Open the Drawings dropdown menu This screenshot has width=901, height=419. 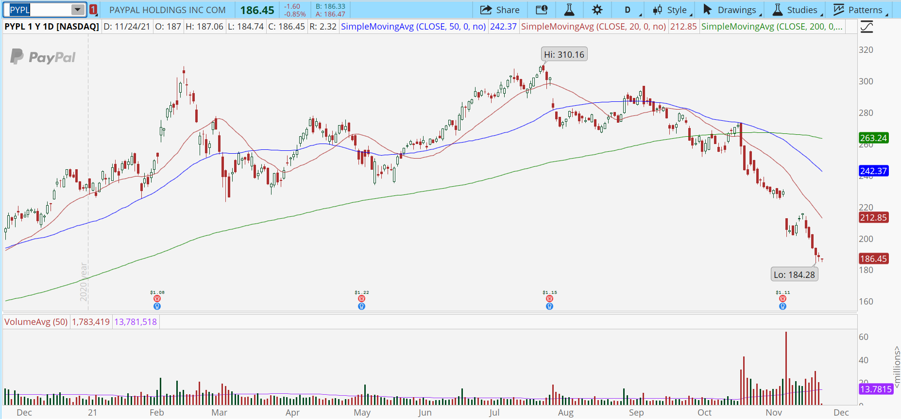(730, 10)
